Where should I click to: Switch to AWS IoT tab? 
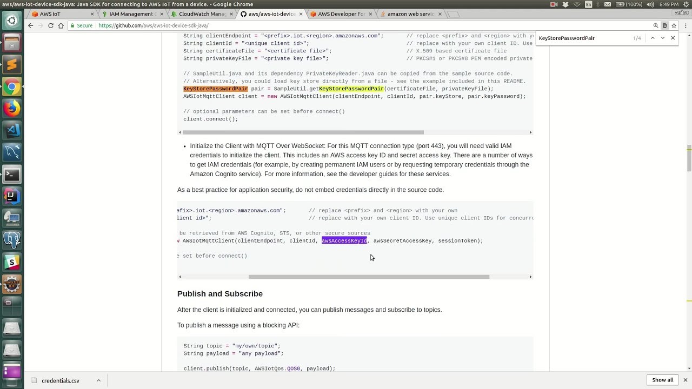tap(61, 14)
